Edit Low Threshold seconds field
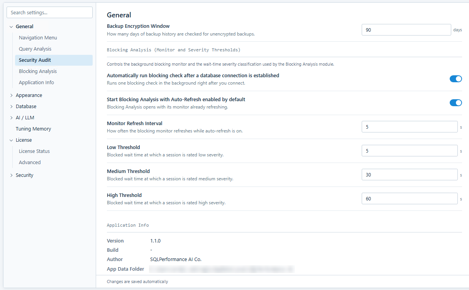This screenshot has width=469, height=290. tap(410, 151)
